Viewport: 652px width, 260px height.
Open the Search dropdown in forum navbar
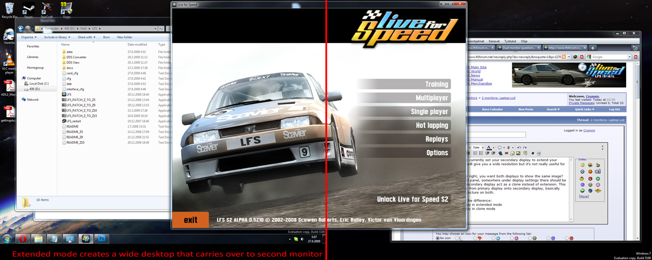[x=553, y=109]
